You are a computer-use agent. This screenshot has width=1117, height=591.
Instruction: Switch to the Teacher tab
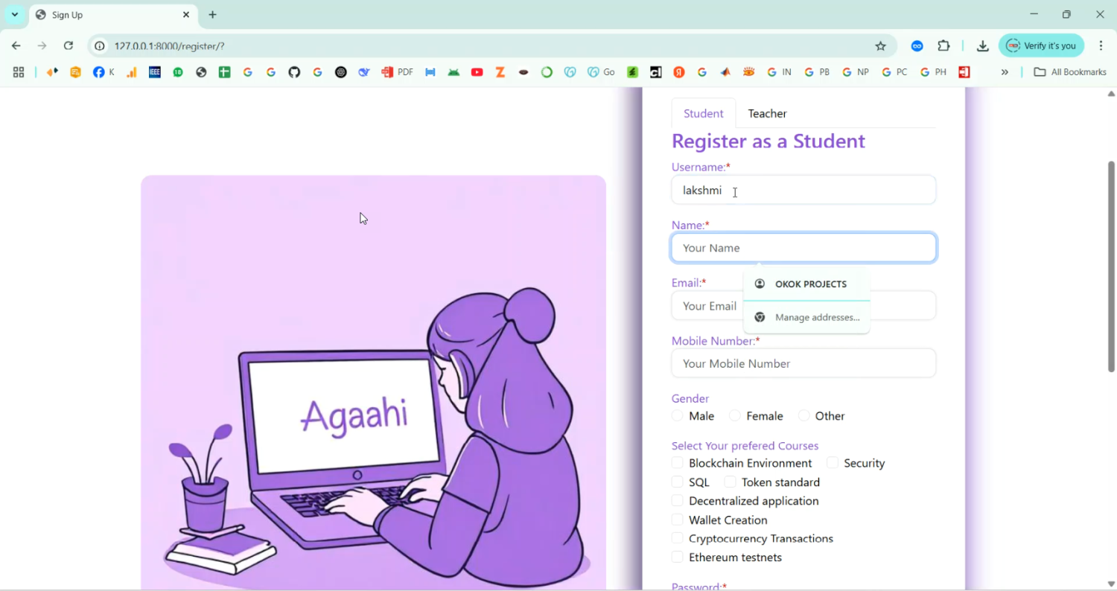[767, 113]
